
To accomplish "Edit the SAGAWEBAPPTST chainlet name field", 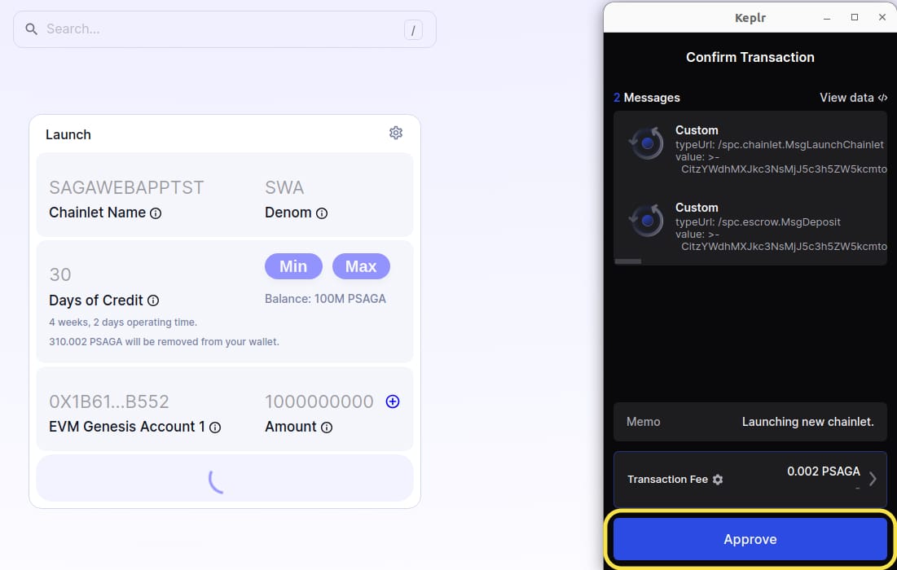I will [126, 187].
